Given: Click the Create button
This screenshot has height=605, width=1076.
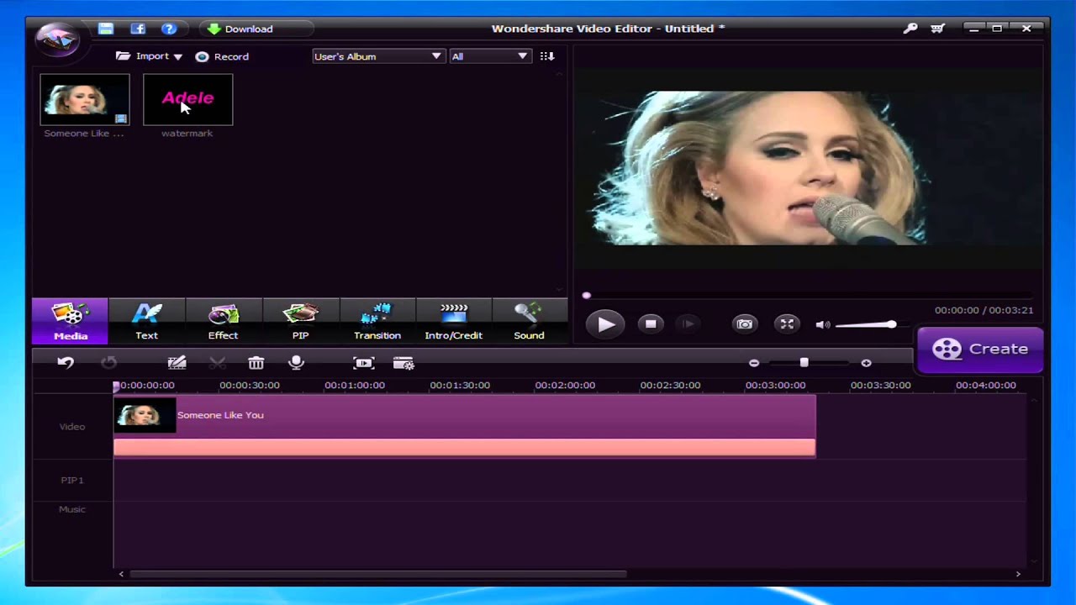Looking at the screenshot, I should tap(980, 350).
